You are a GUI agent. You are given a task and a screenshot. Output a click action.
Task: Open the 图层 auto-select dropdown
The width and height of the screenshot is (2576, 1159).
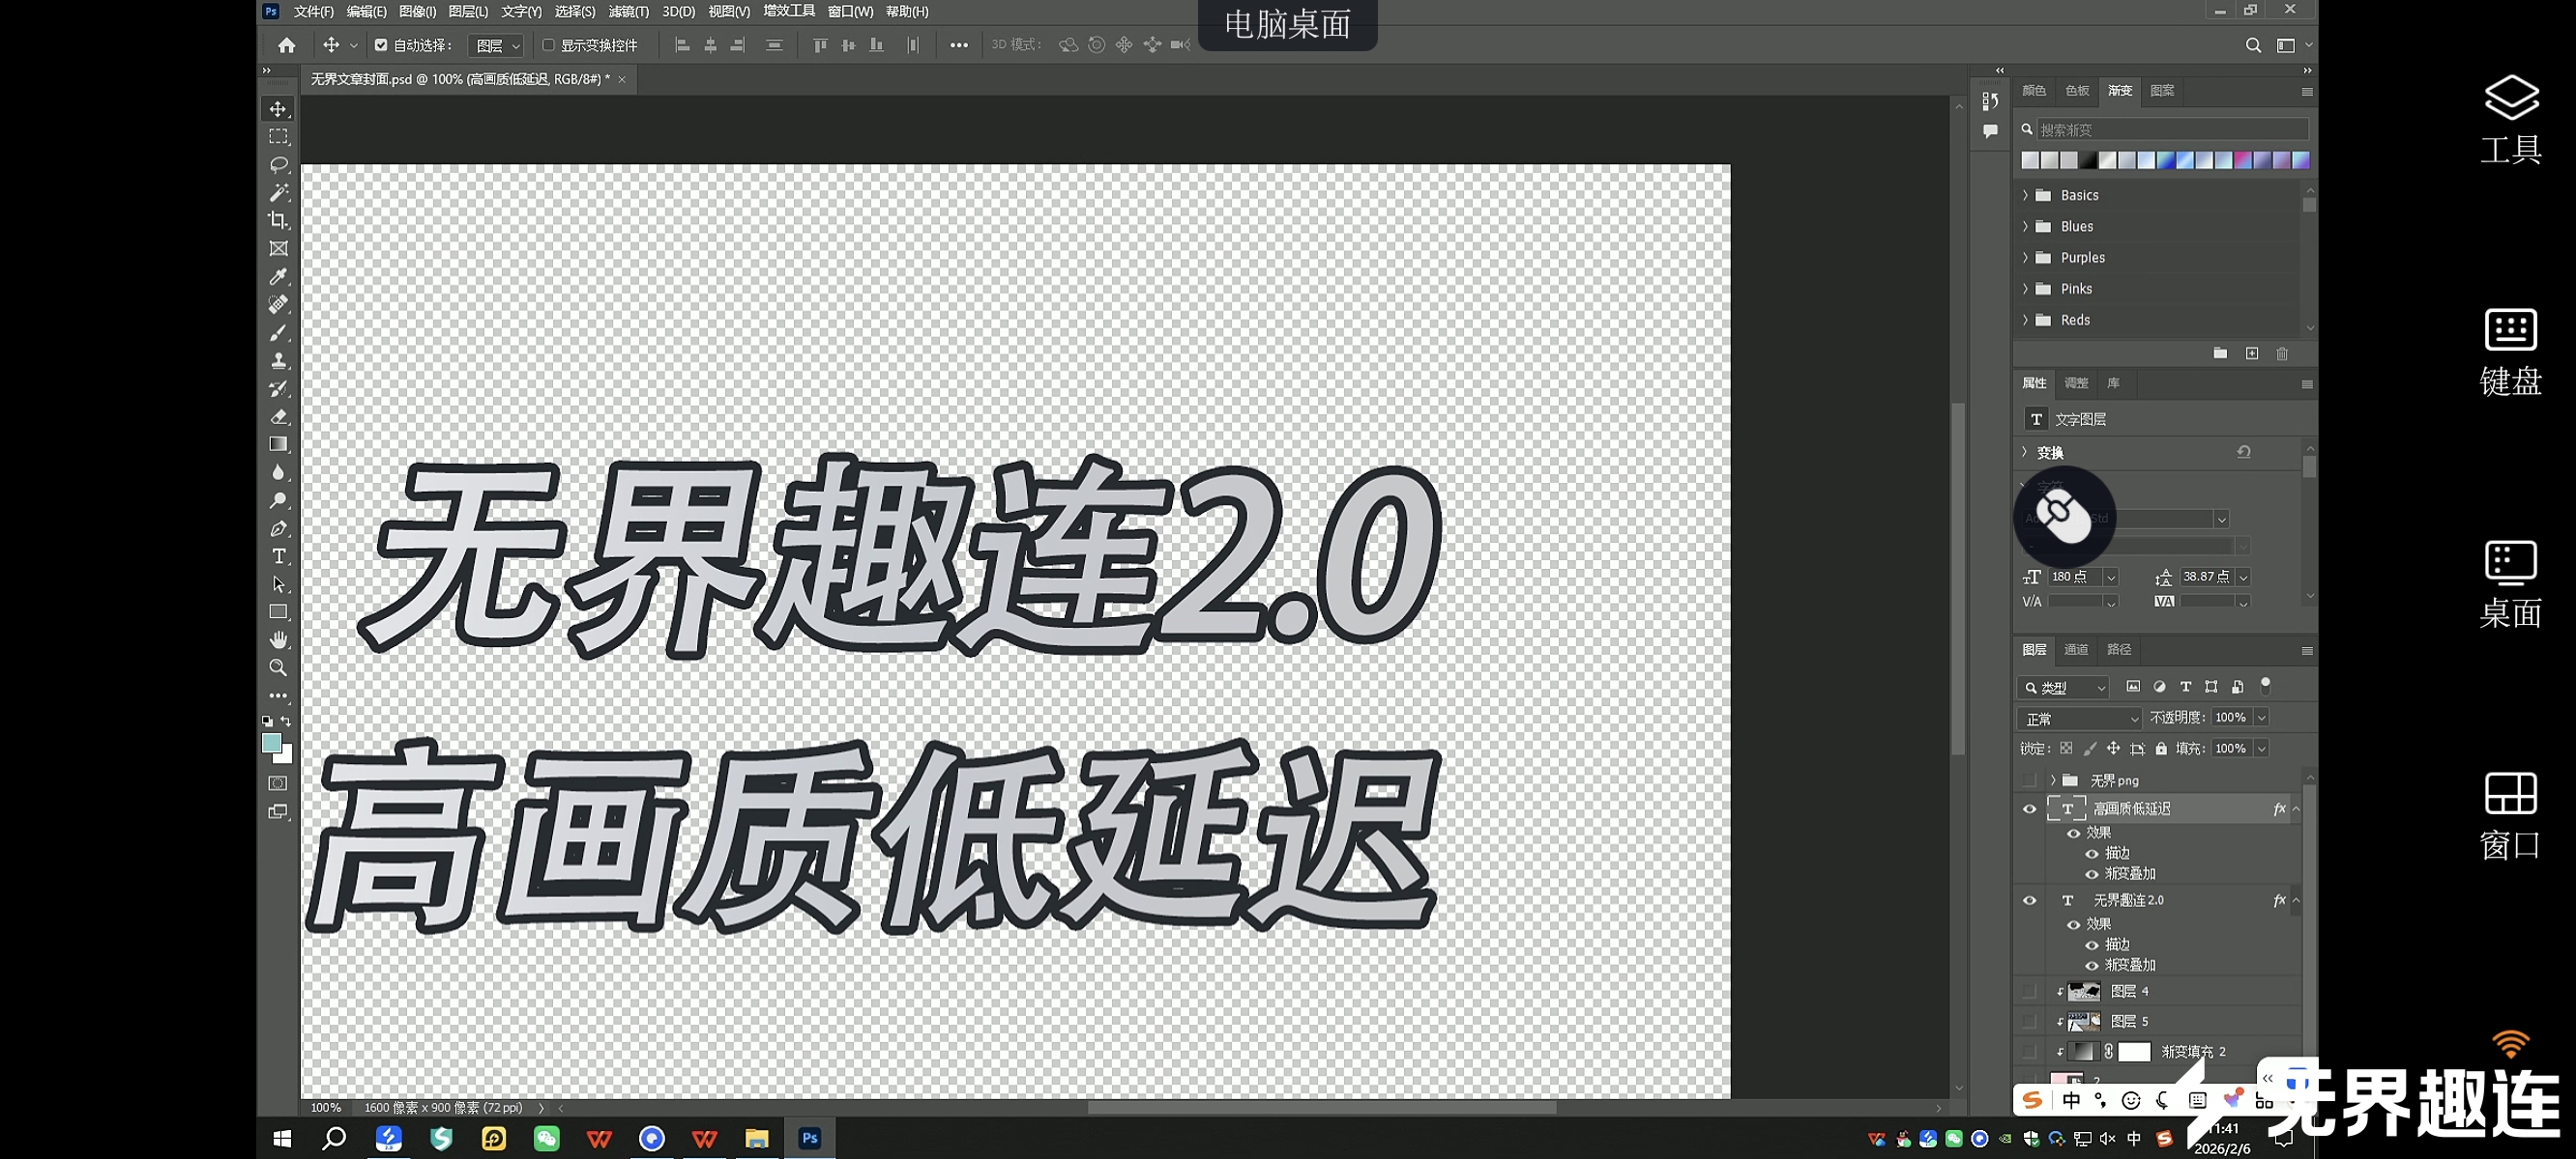(x=496, y=46)
